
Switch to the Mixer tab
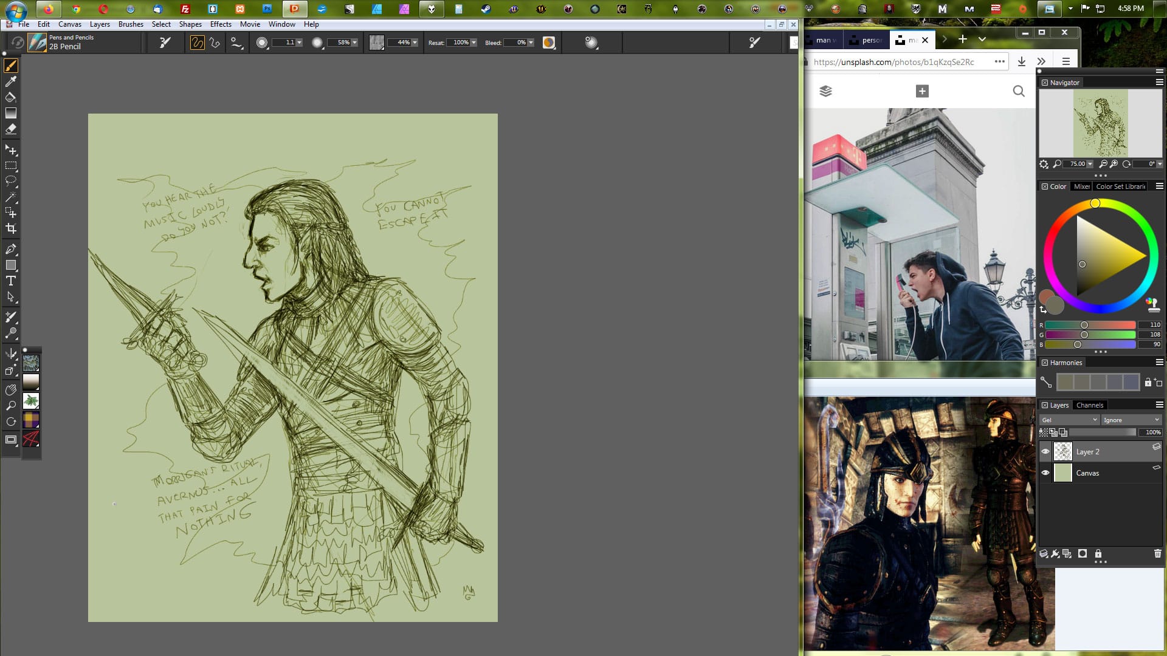point(1081,186)
